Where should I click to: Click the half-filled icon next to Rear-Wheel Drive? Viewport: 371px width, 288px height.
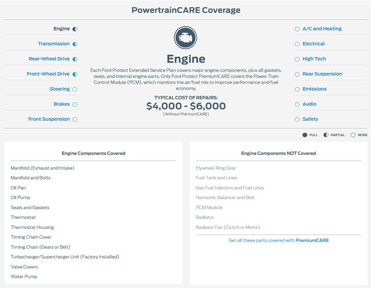[75, 59]
